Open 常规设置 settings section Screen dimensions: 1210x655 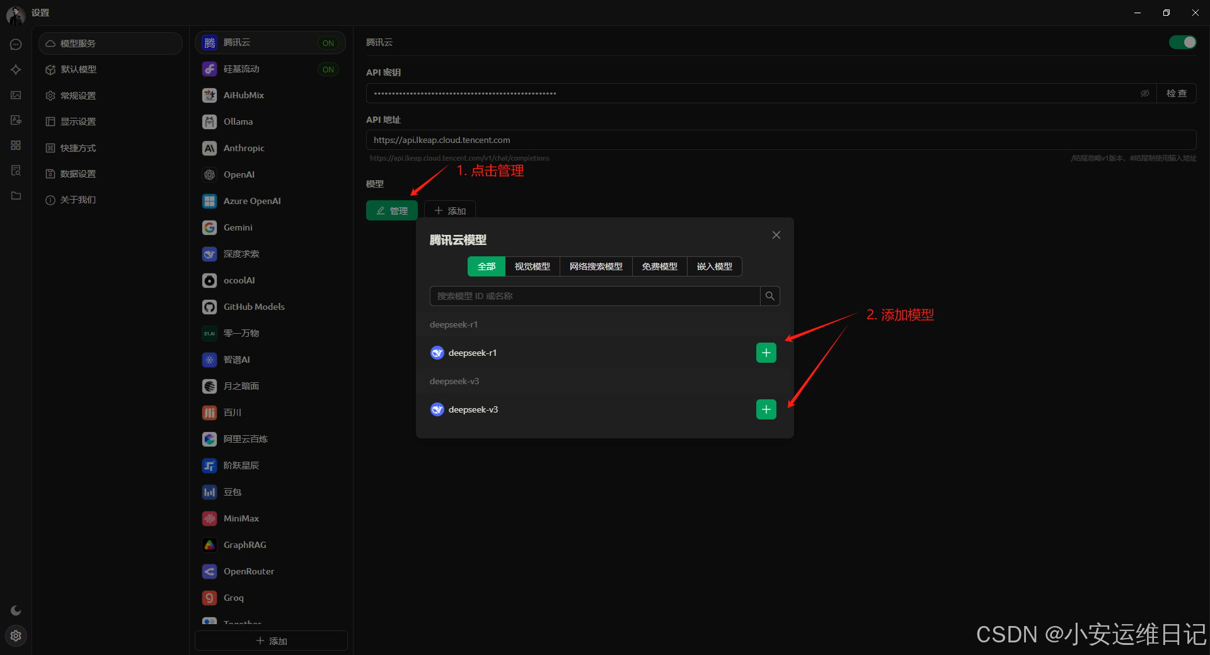click(110, 96)
